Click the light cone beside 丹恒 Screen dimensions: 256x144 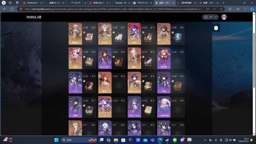coord(89,110)
